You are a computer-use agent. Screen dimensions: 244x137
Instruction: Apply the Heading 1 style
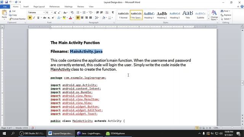(149, 15)
